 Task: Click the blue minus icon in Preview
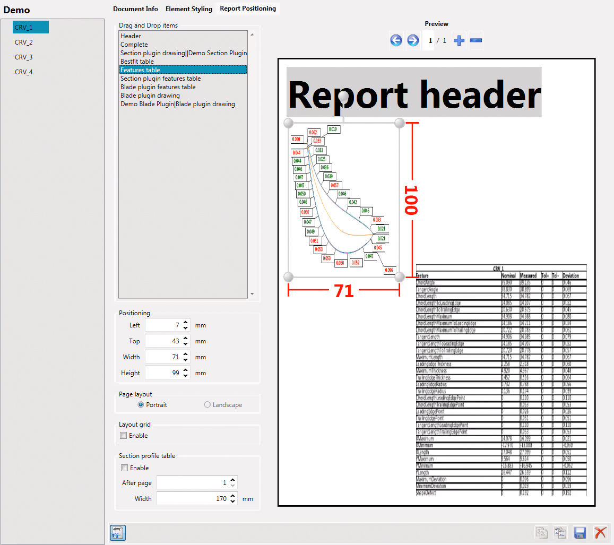[476, 40]
